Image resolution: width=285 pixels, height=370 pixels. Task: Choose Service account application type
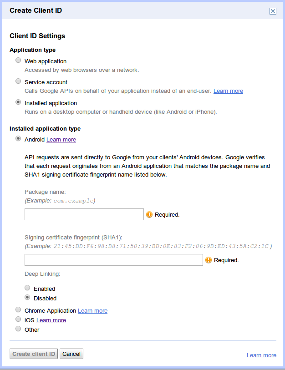click(18, 81)
